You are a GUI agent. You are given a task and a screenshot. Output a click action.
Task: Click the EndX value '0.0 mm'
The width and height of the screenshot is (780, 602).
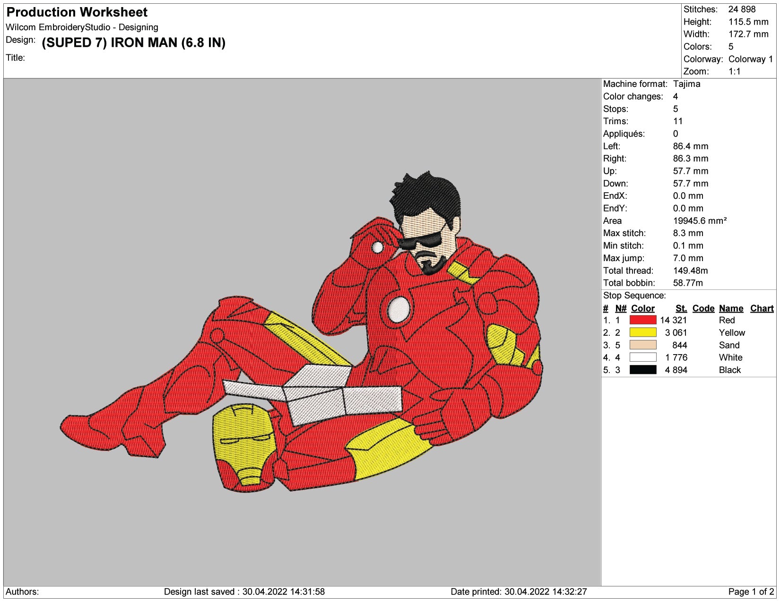click(688, 196)
